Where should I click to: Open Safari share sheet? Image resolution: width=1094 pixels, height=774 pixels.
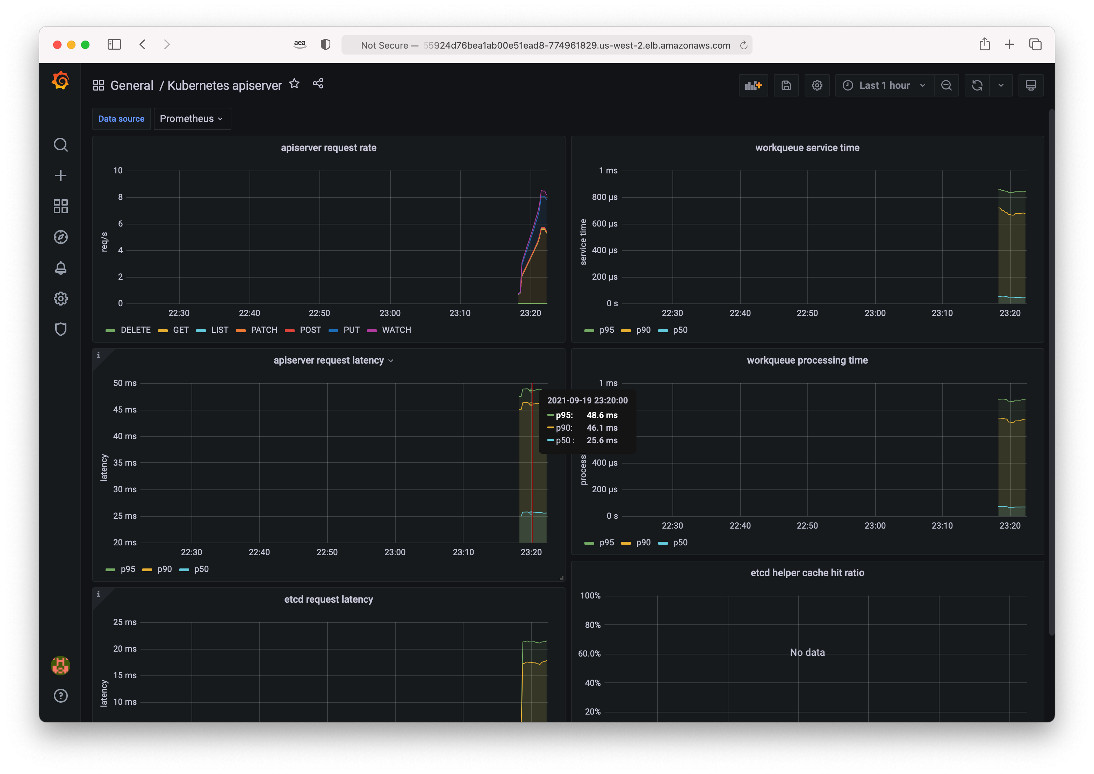(985, 44)
